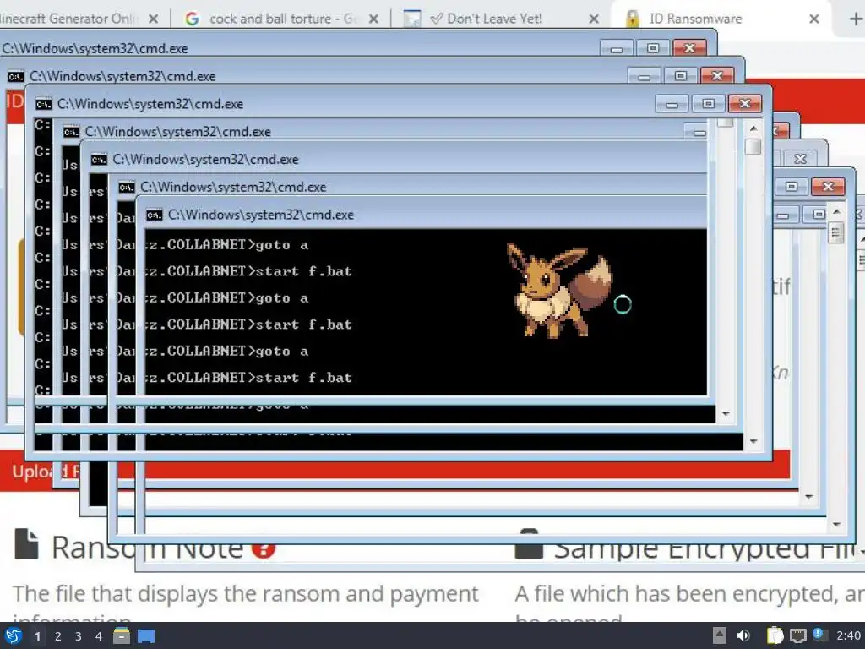The height and width of the screenshot is (649, 865).
Task: Minimize the second-from-back cmd.exe window
Action: 644,76
